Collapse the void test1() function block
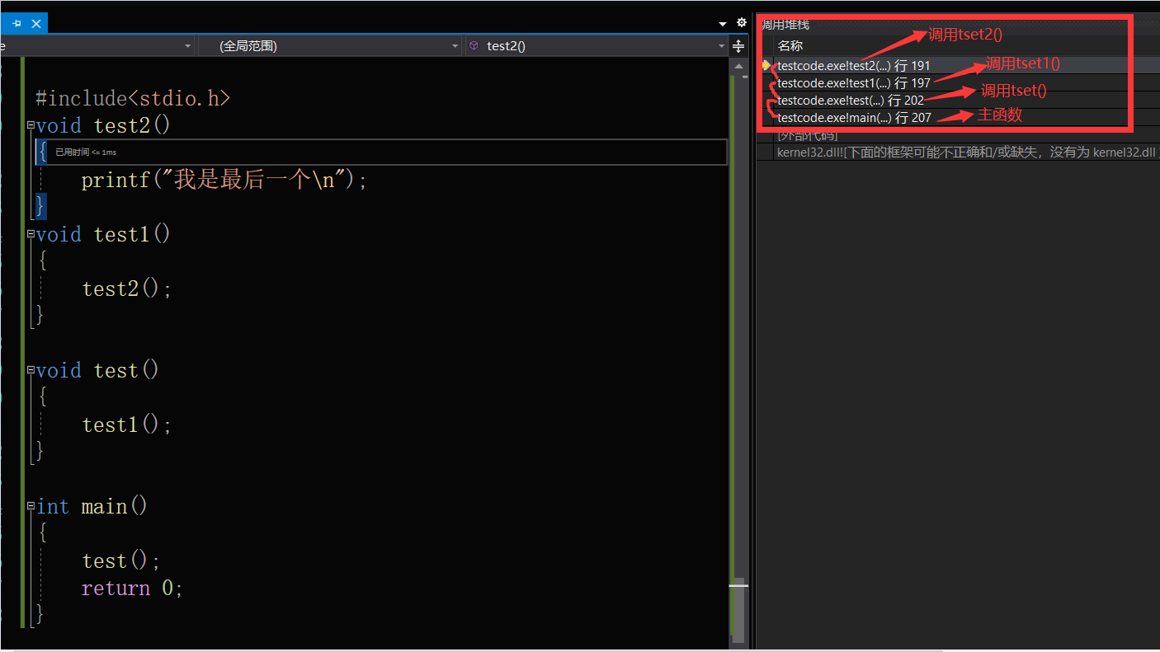 click(31, 234)
